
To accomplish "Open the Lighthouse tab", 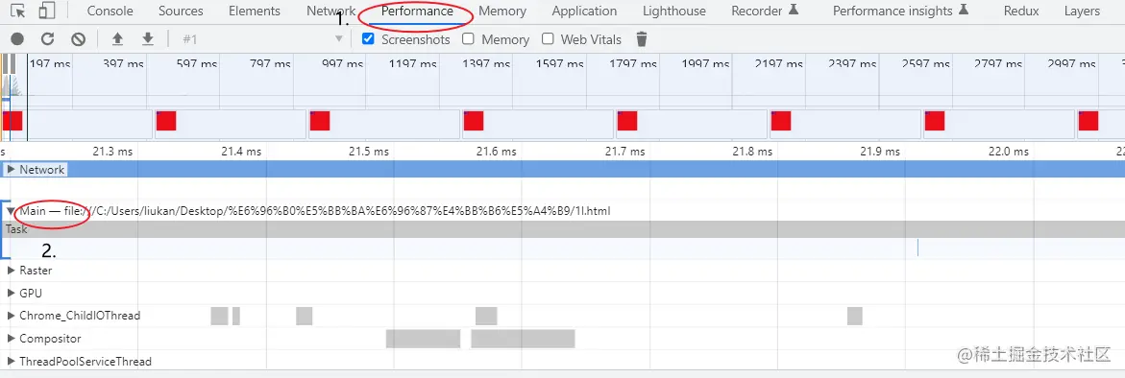I will (x=673, y=11).
